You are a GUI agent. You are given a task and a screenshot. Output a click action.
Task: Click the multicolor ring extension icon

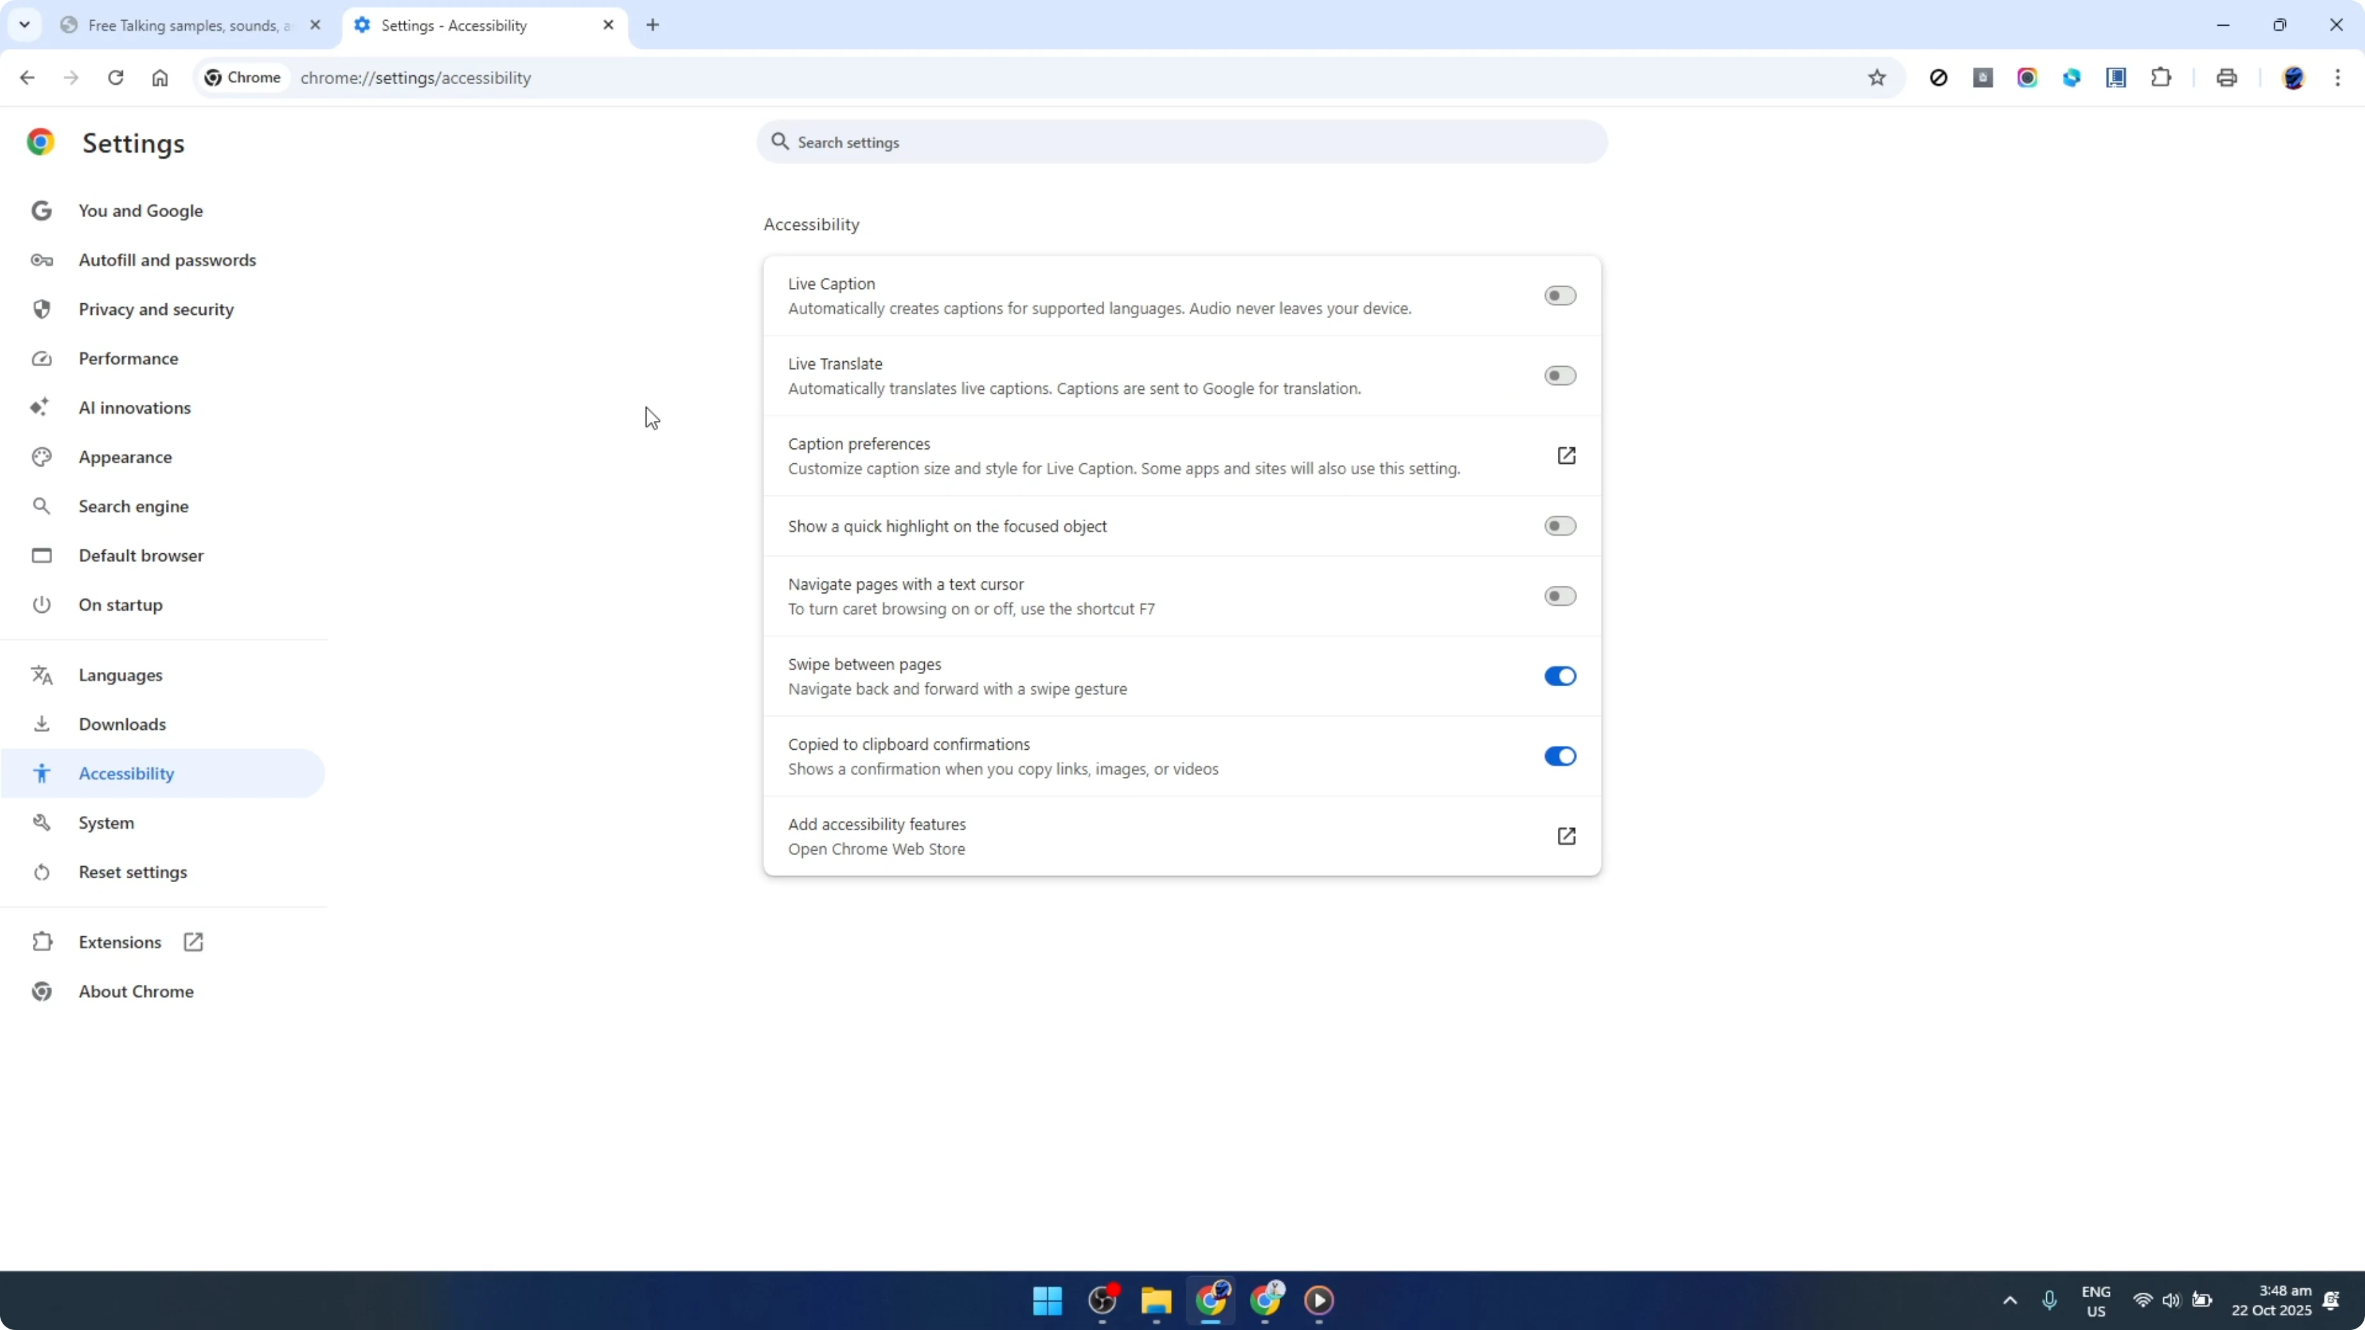click(2027, 78)
